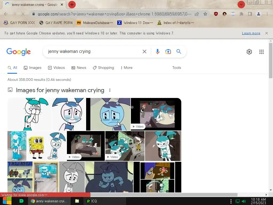273x205 pixels.
Task: Open video thumbnail with Jenny hugging pillow
Action: [156, 114]
